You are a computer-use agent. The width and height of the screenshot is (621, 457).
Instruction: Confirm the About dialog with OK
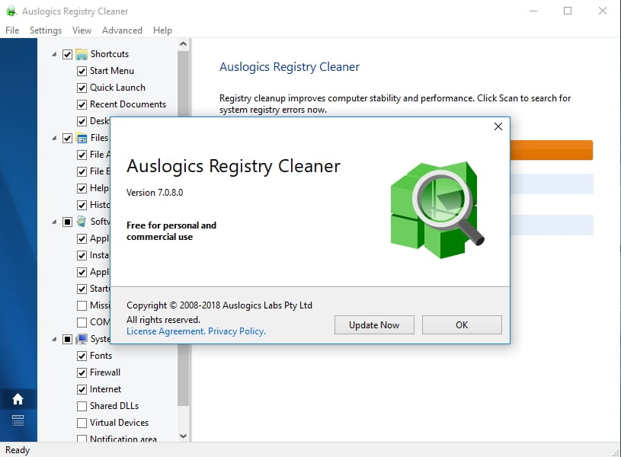462,324
